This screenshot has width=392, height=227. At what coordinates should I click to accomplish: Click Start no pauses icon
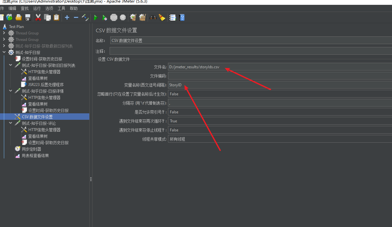105,17
